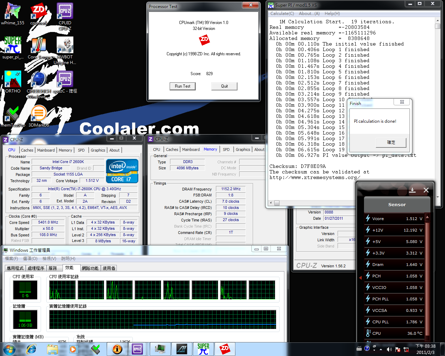445x356 pixels.
Task: Click the orange info taskbar button
Action: (117, 349)
